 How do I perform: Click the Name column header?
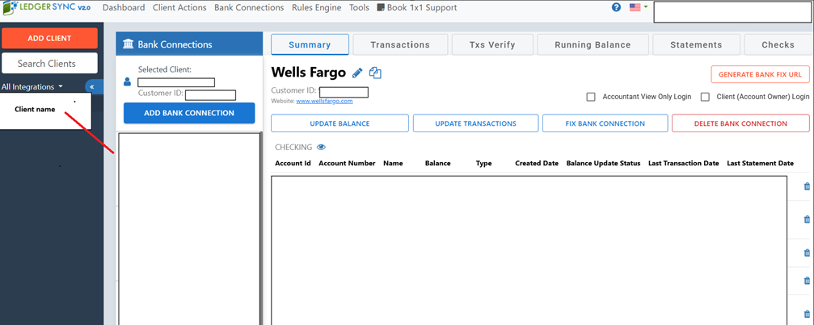pos(394,163)
